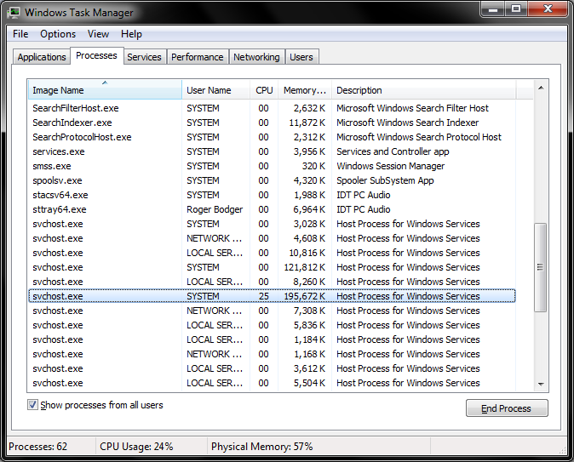
Task: Switch to the Services tab
Action: pos(144,57)
